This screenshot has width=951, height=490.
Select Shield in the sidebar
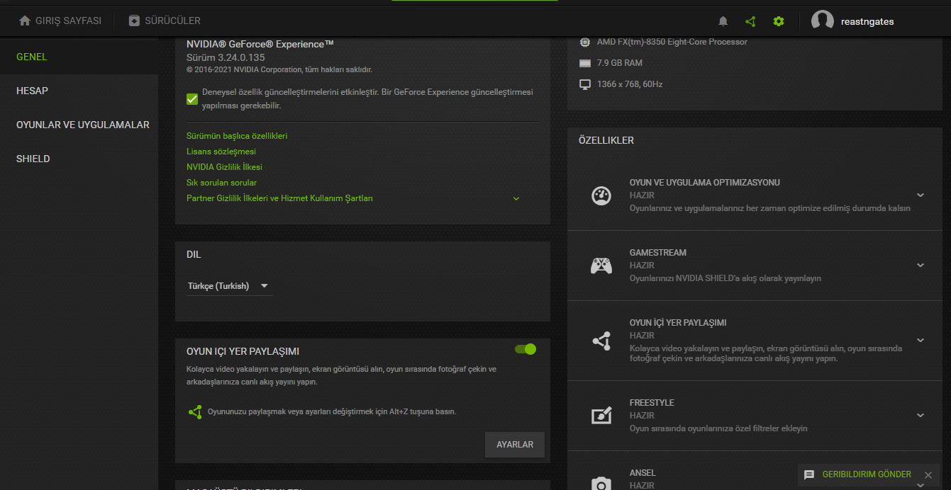pyautogui.click(x=79, y=159)
